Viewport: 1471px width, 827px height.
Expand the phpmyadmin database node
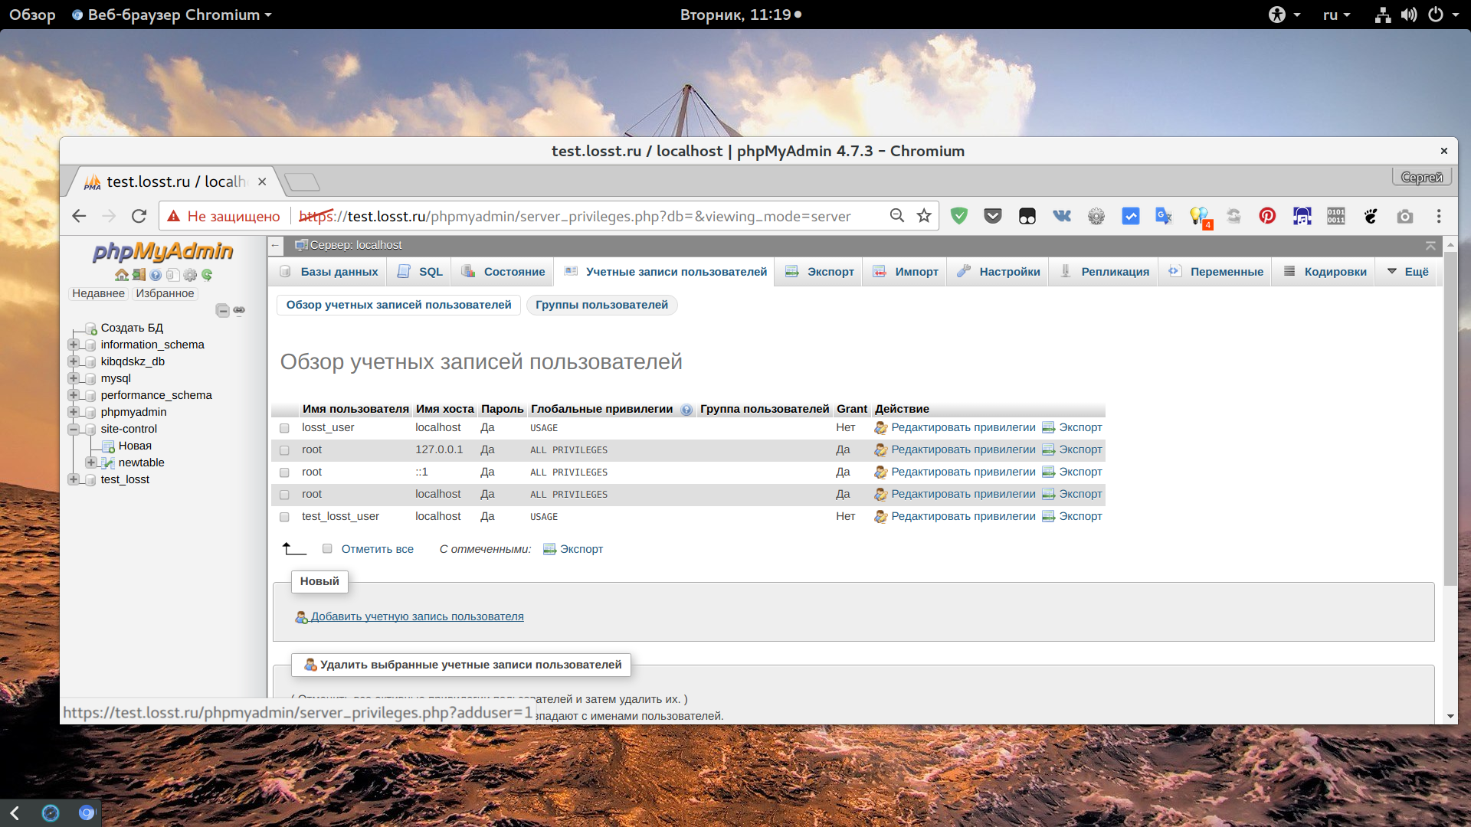(74, 412)
